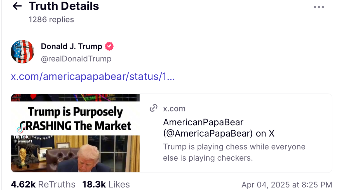Go back using the left arrow
338x190 pixels.
pos(17,6)
